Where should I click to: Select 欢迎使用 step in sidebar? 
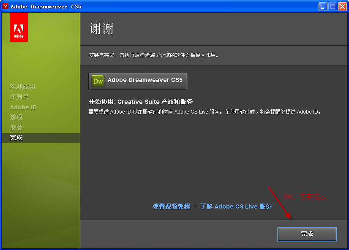coord(22,87)
